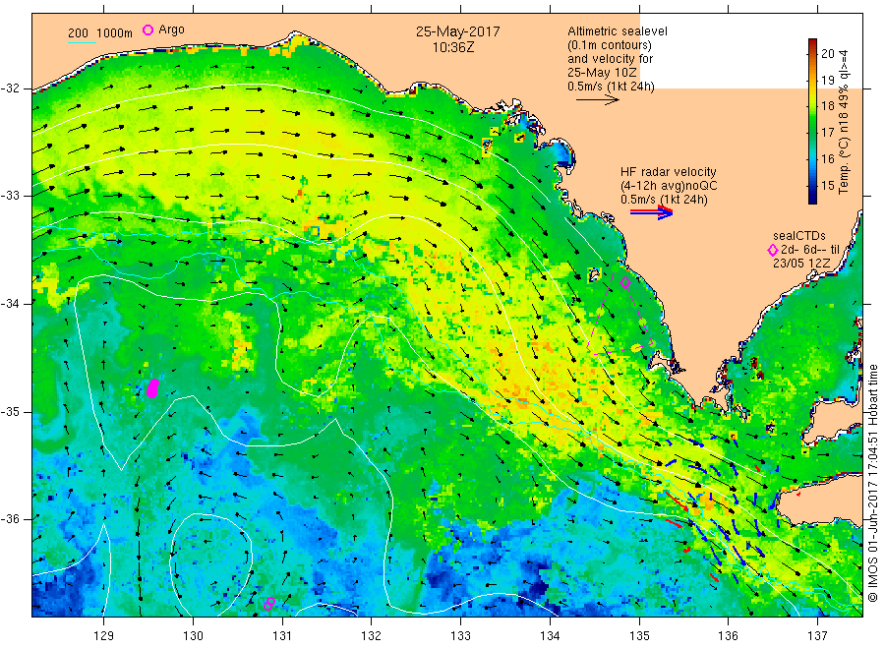The image size is (885, 649).
Task: Click the '200 1000m' depth legend text
Action: pyautogui.click(x=100, y=33)
